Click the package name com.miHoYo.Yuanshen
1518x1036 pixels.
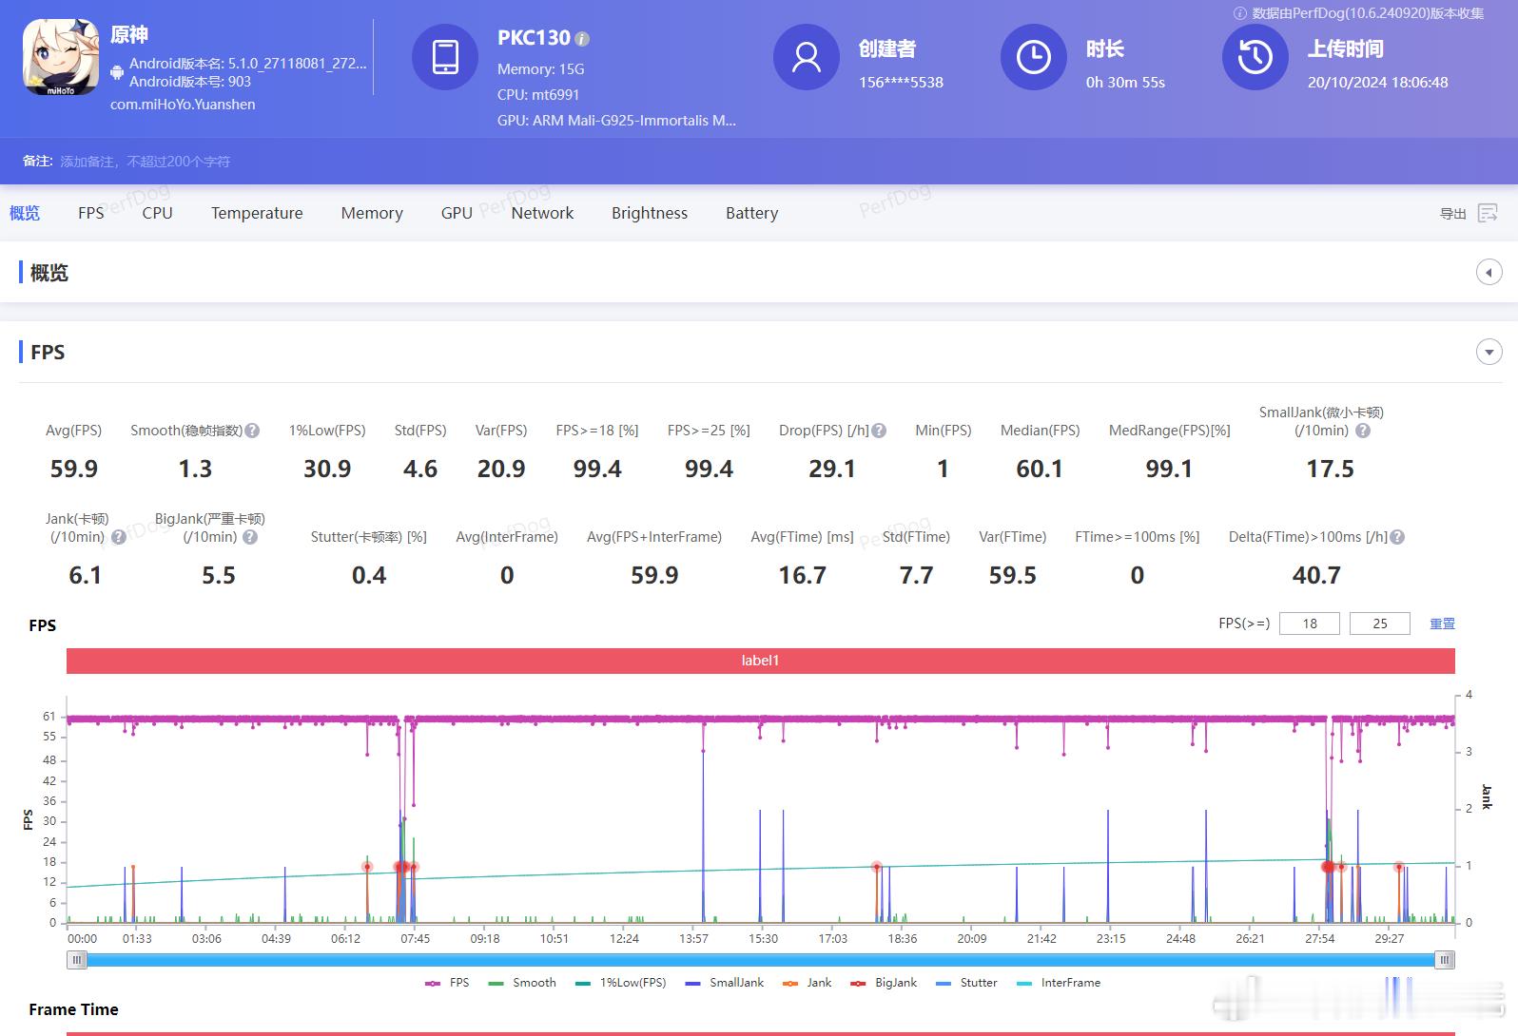point(183,105)
